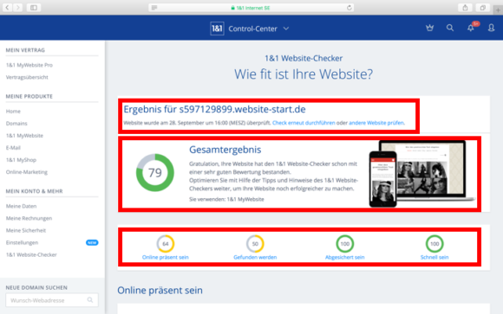The width and height of the screenshot is (503, 314).
Task: Click search icon in Wunsch-Webadresse field
Action: 90,300
